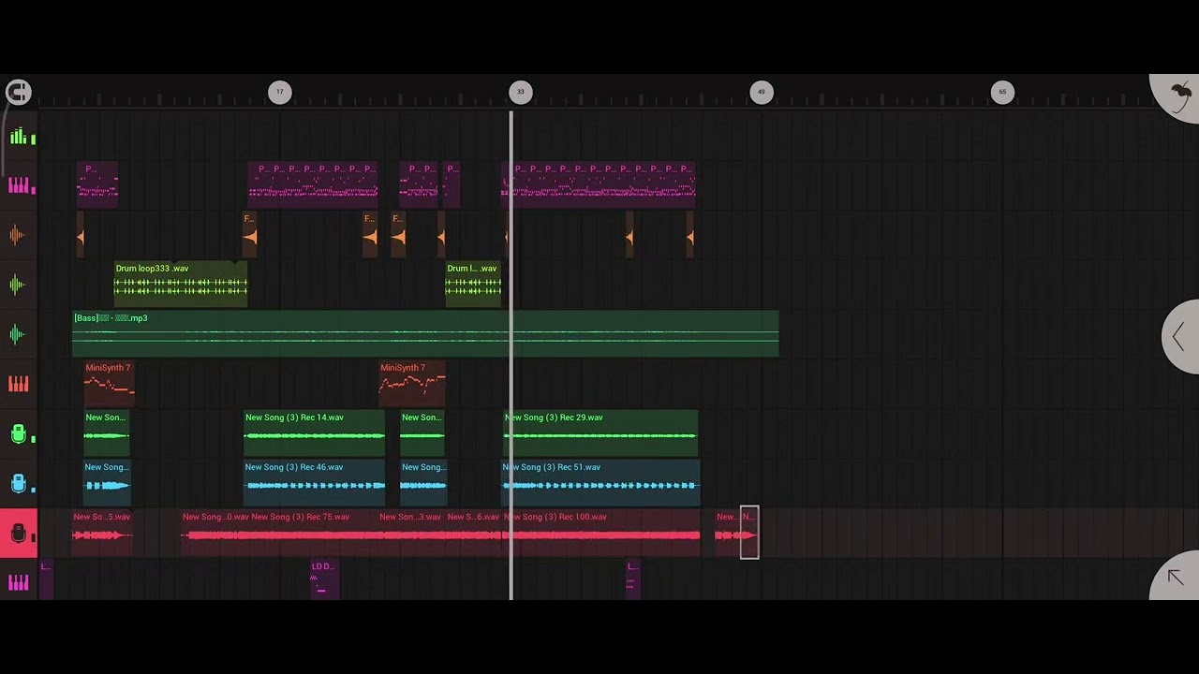
Task: Select the Drum loop333 .wav clip
Action: pos(181,285)
